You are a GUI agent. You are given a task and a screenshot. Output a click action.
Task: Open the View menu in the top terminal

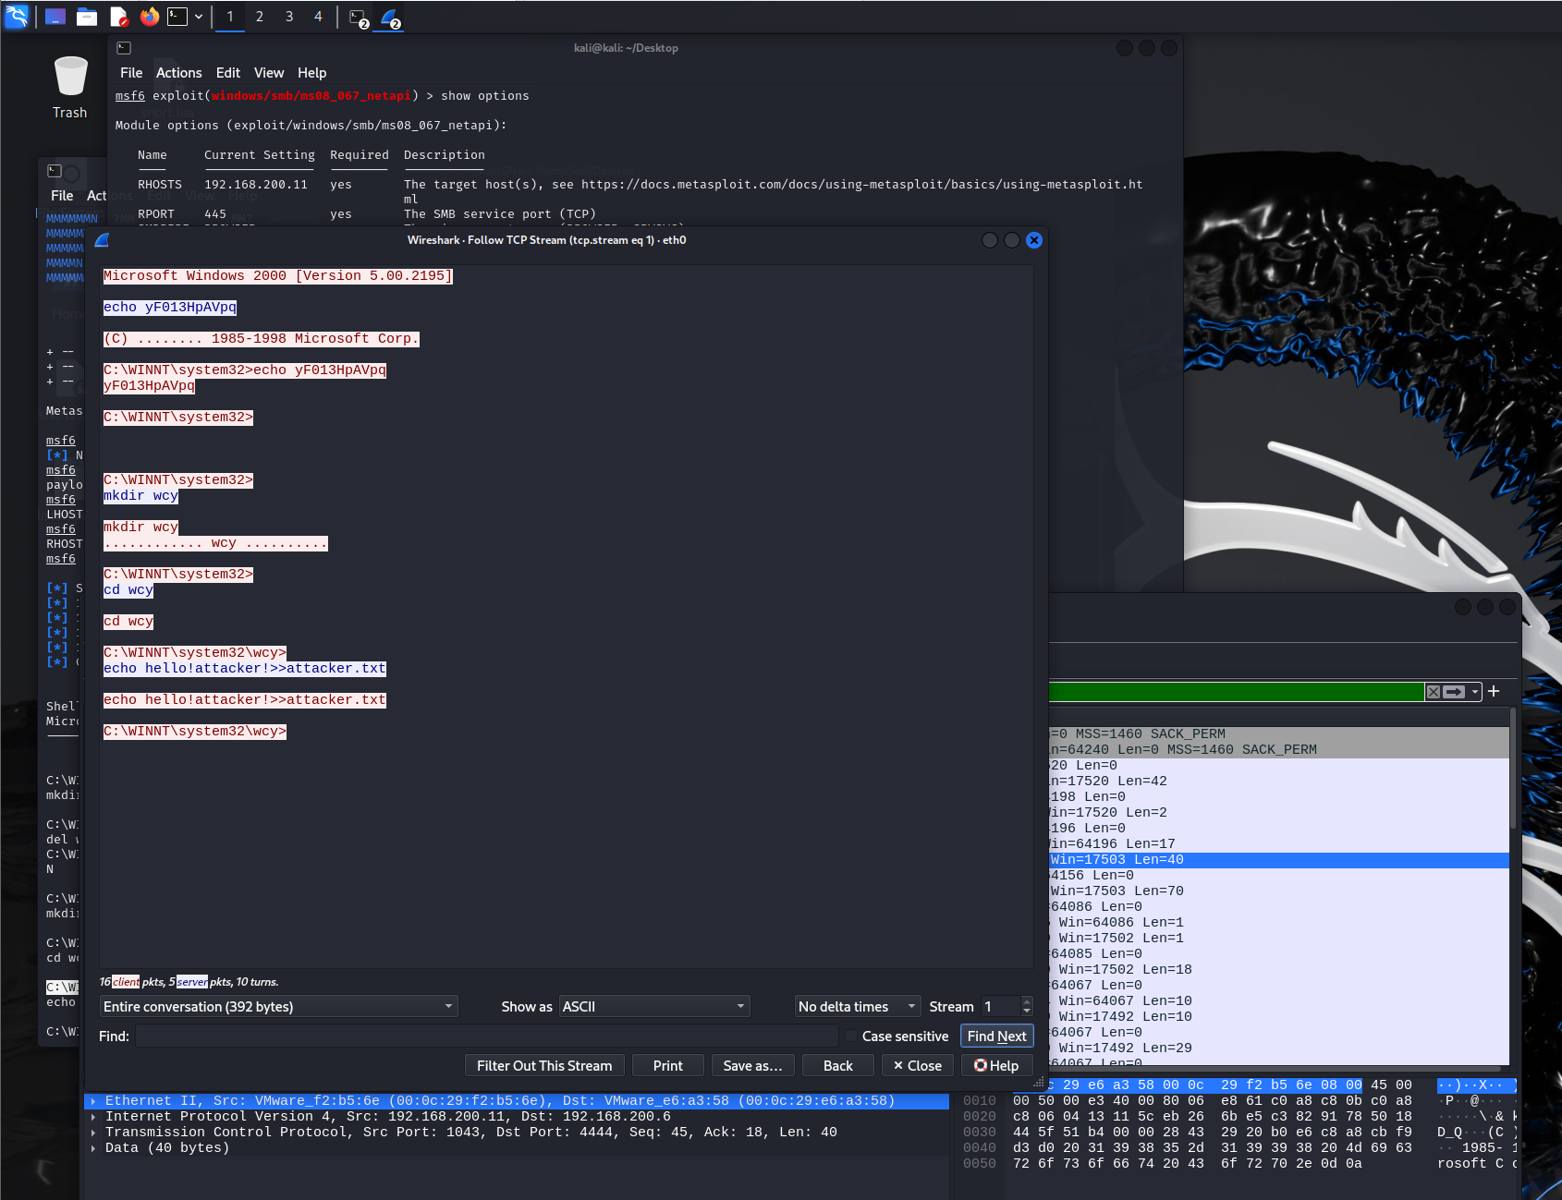click(x=269, y=73)
